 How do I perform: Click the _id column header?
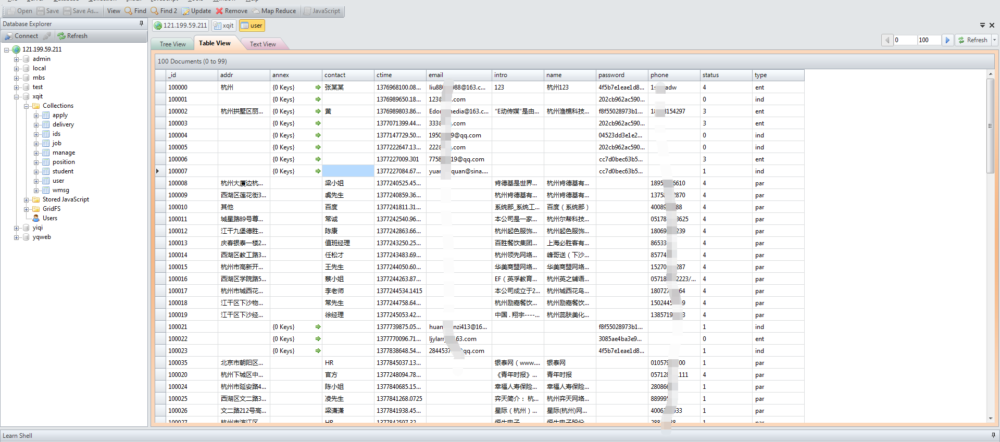point(192,75)
